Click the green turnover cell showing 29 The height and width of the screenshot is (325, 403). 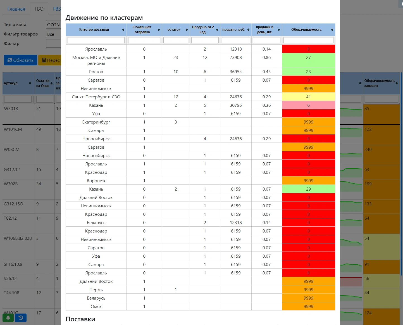tap(308, 189)
